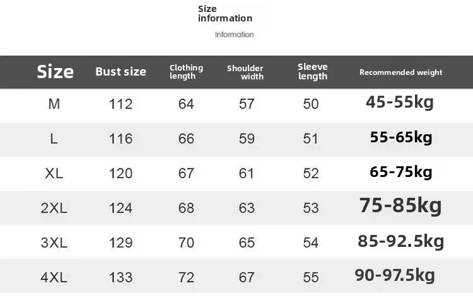Click the Size column header
The height and width of the screenshot is (308, 473).
(55, 72)
